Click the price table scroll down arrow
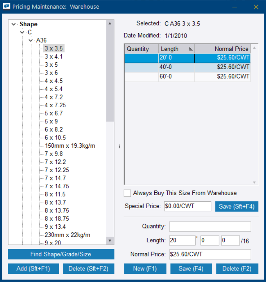This screenshot has width=266, height=282. 254,182
